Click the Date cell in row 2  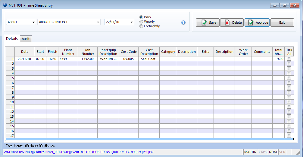click(x=24, y=64)
